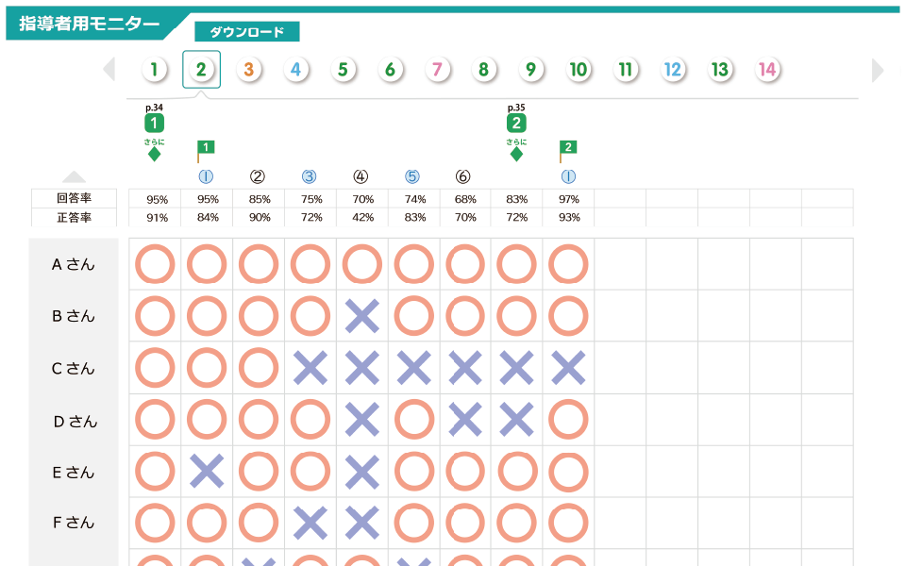The image size is (906, 566).
Task: Open F さん's cross mark for question ③
Action: (x=310, y=523)
